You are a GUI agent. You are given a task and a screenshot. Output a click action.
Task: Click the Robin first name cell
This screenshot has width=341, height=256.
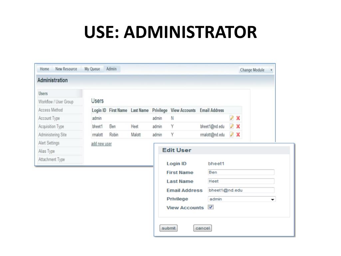click(x=114, y=135)
